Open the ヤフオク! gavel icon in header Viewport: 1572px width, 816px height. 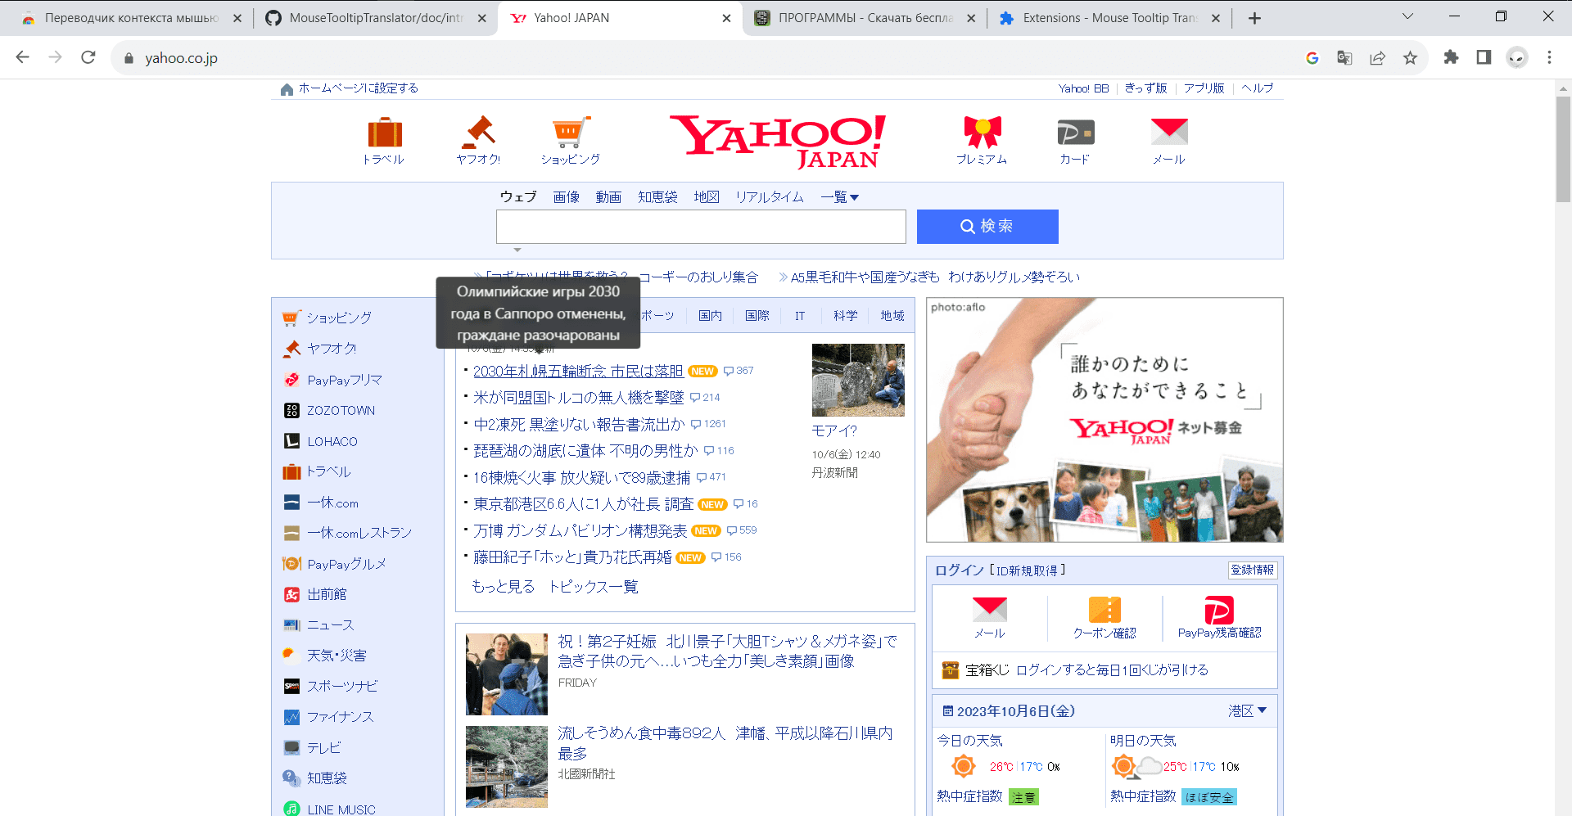478,133
